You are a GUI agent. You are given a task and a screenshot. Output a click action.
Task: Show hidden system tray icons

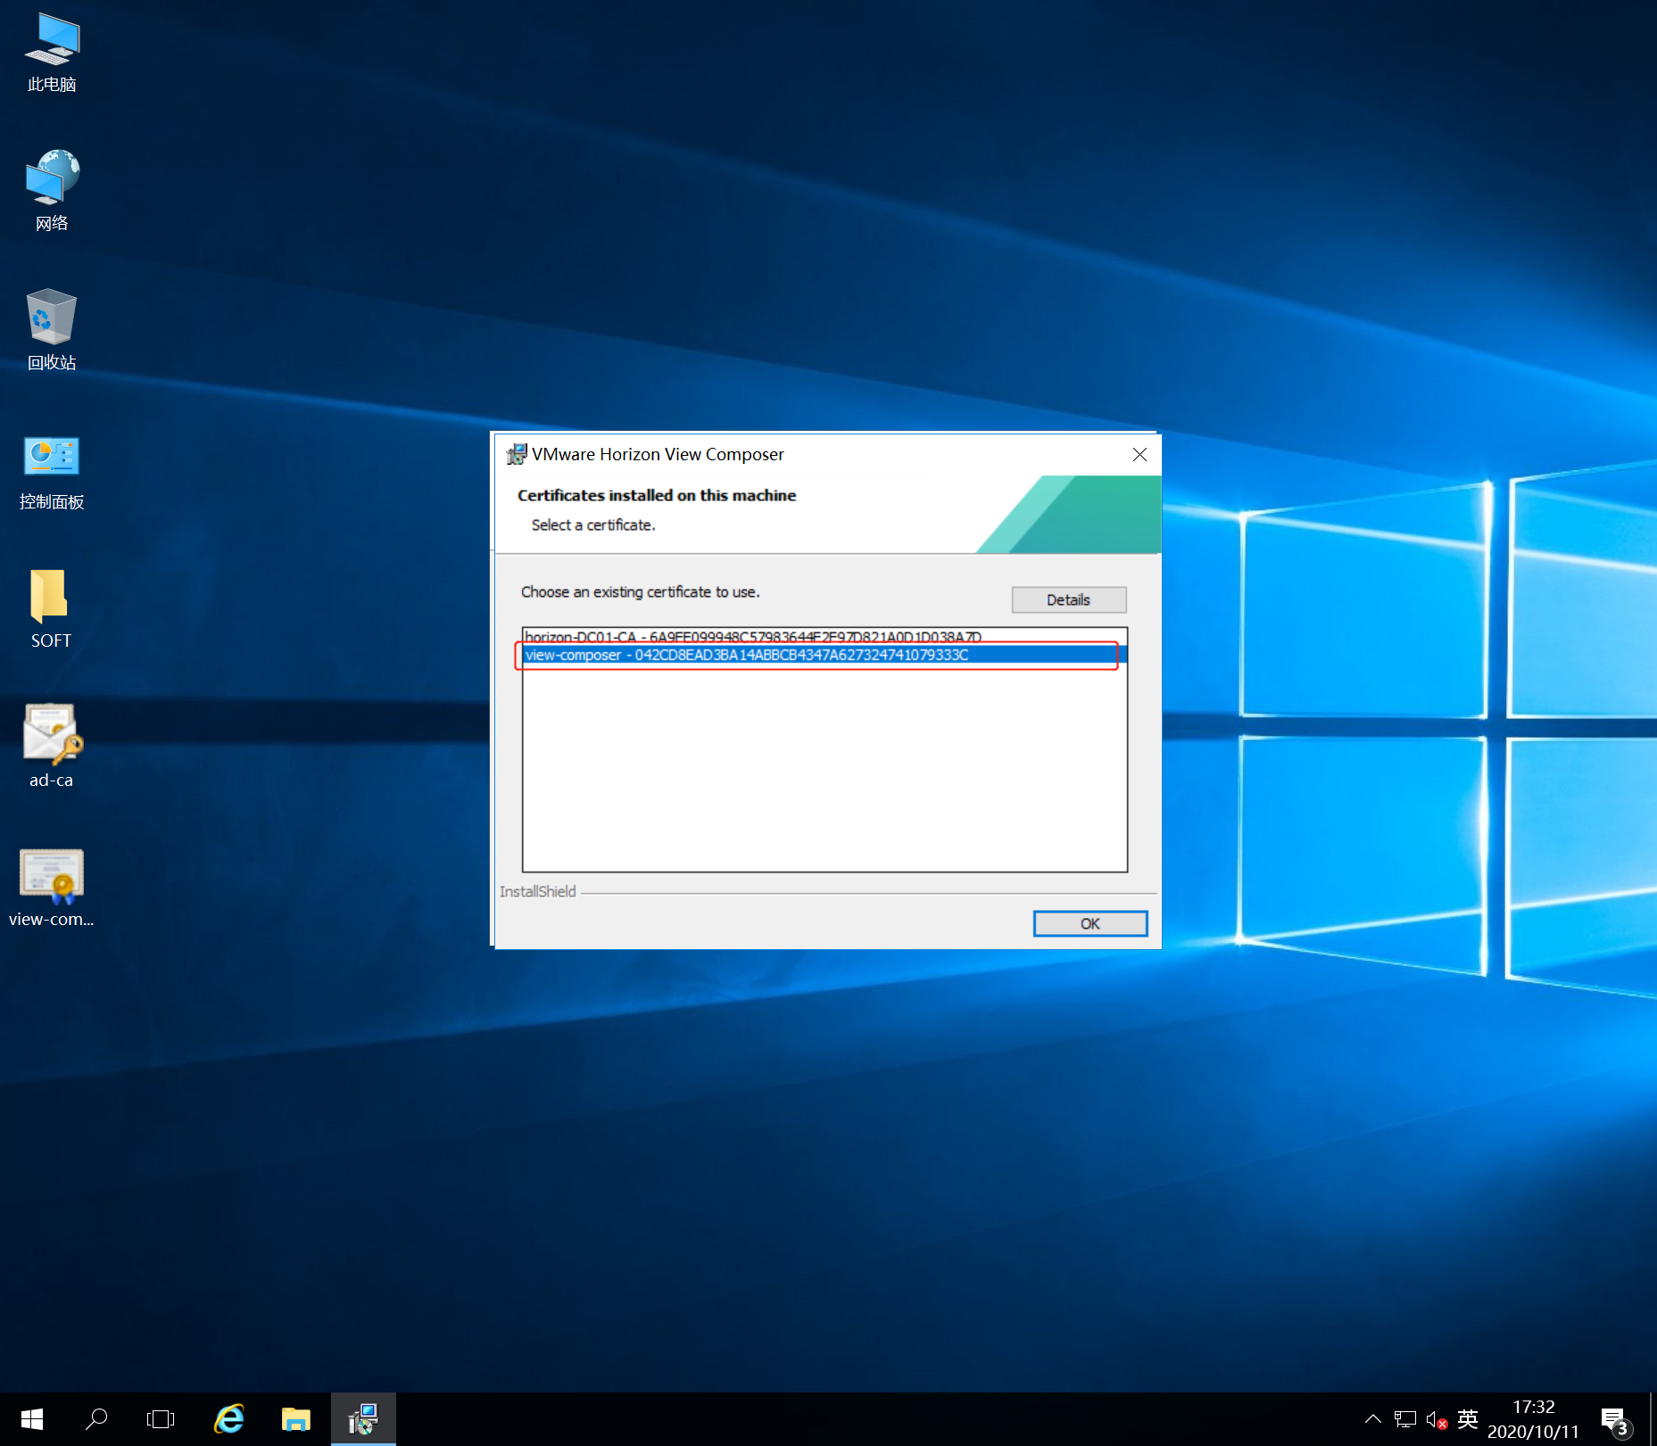point(1373,1419)
